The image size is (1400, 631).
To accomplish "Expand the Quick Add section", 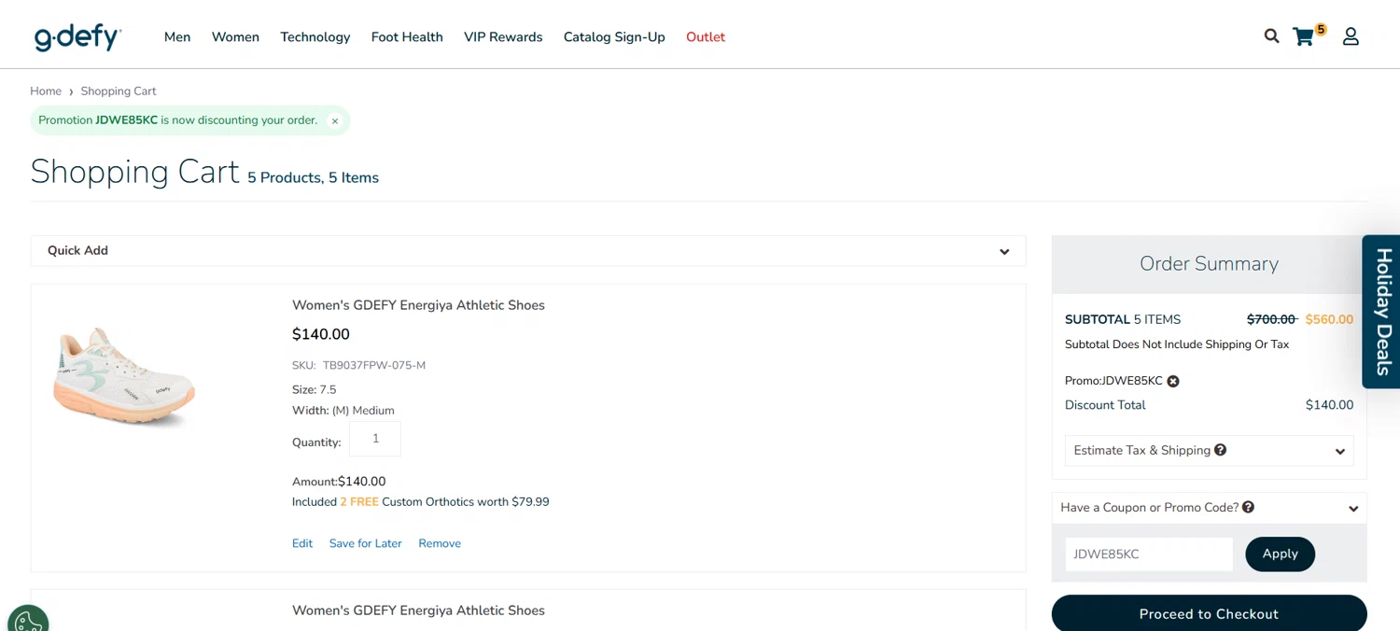I will (x=1004, y=251).
